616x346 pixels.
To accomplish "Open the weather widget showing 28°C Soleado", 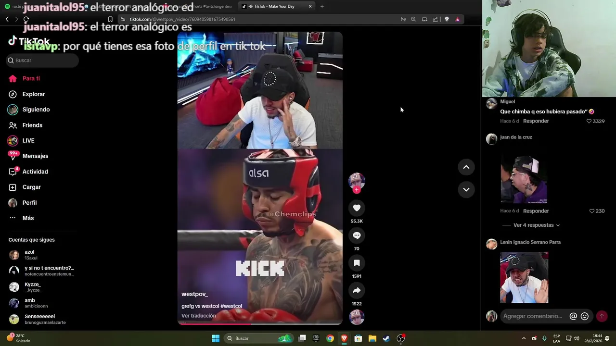I will (18, 338).
